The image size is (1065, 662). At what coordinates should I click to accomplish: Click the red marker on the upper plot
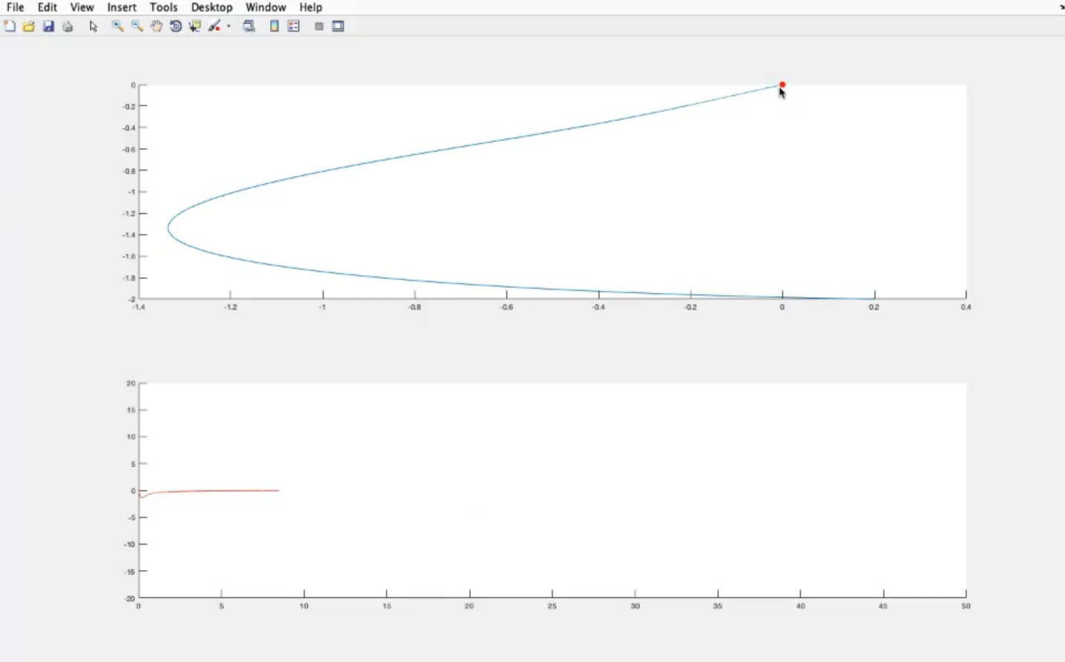pyautogui.click(x=782, y=85)
